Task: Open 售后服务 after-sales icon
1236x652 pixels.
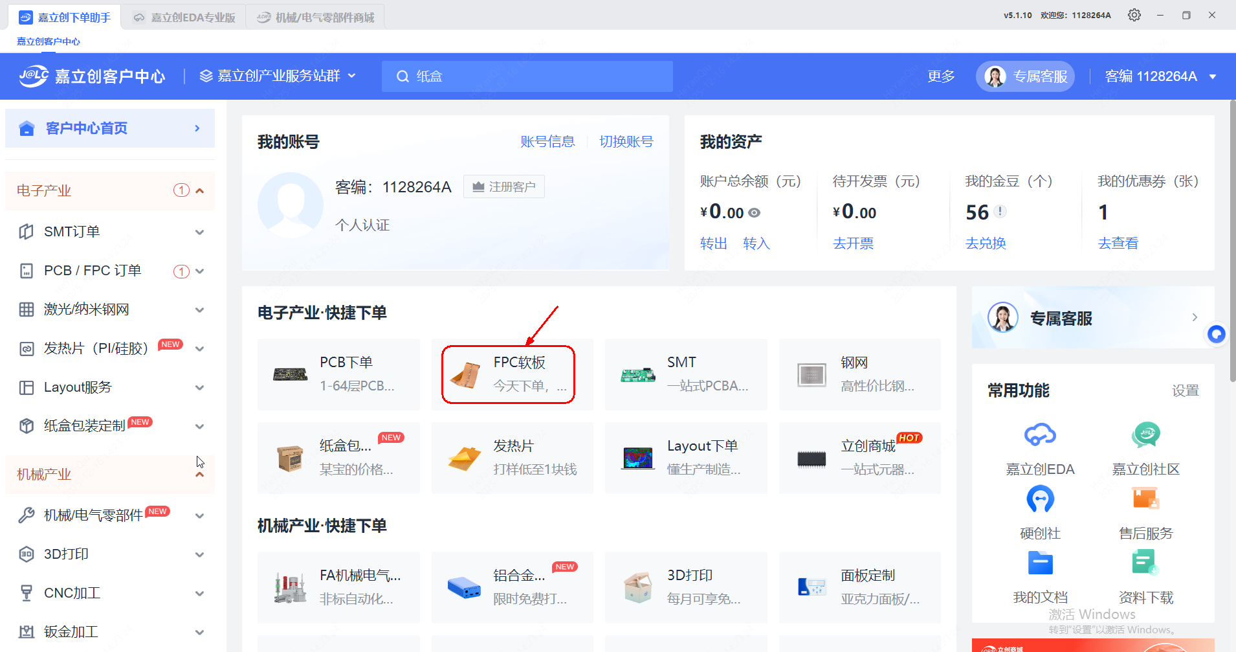Action: 1145,499
